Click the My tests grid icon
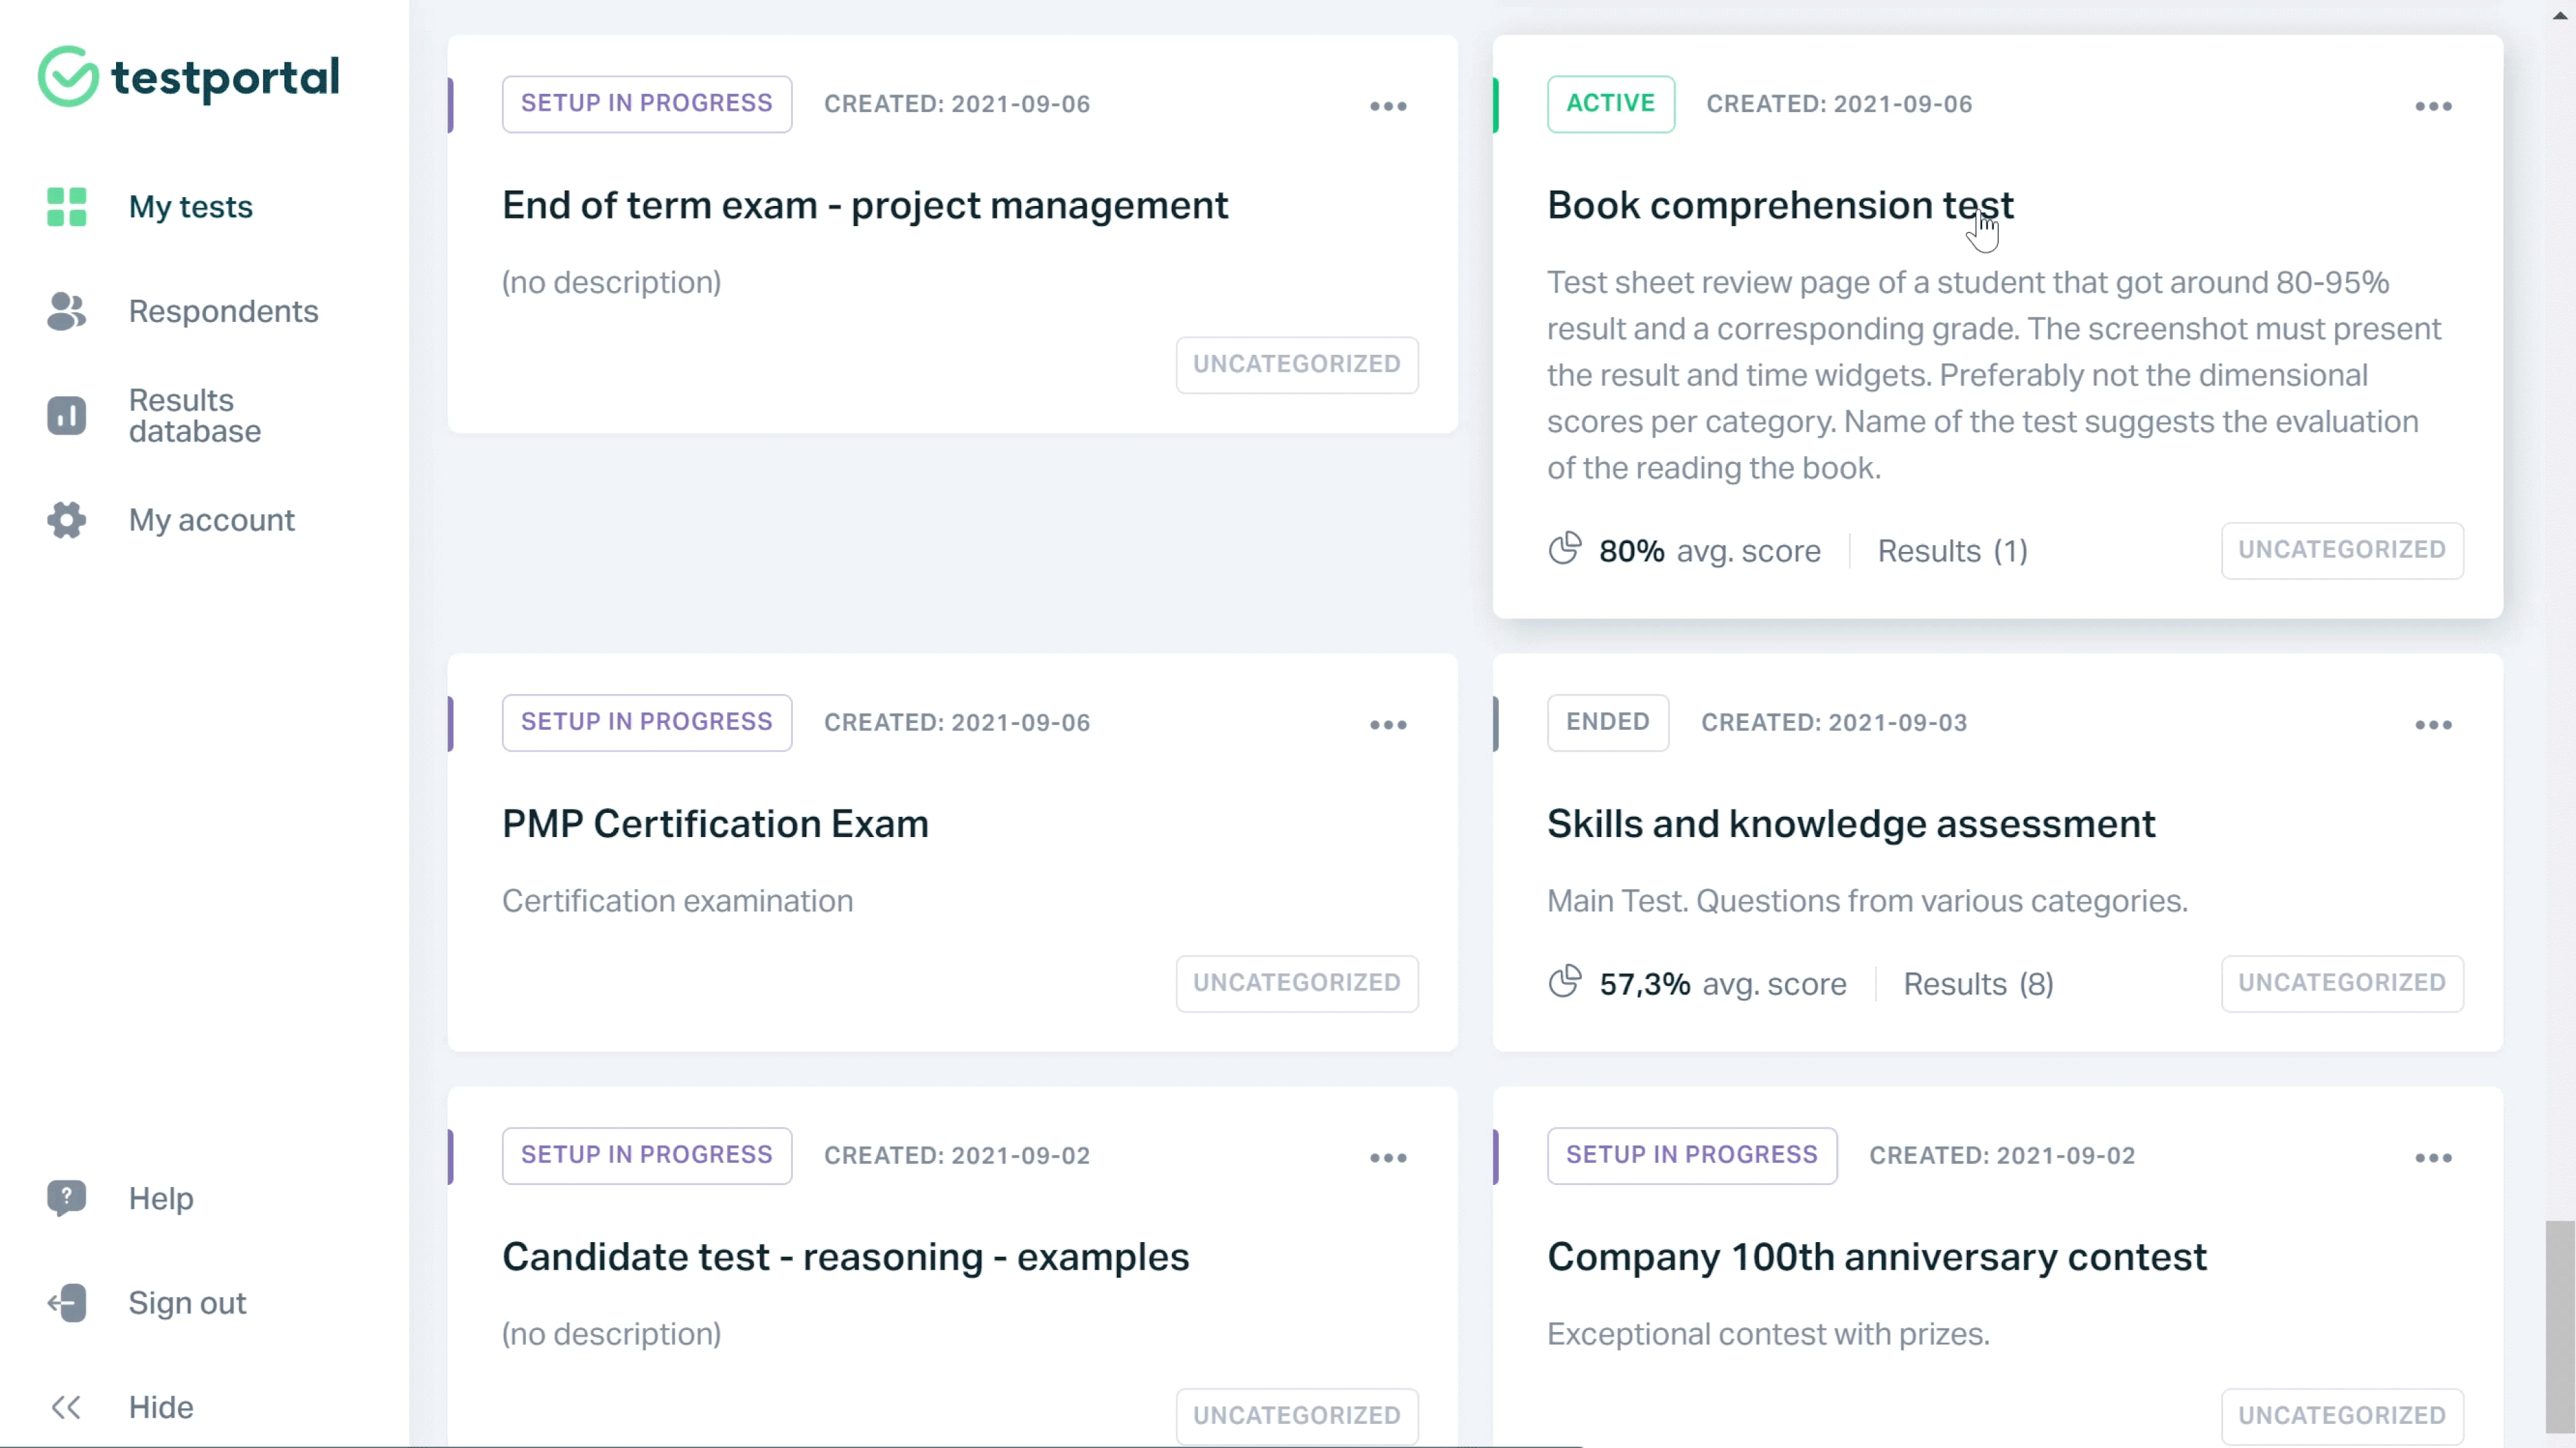Viewport: 2576px width, 1448px height. [66, 207]
